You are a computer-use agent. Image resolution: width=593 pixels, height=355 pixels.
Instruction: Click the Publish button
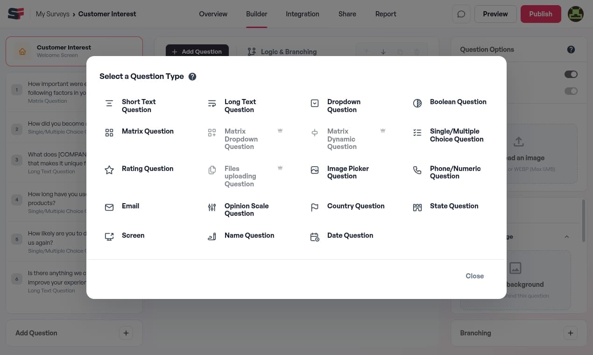[x=541, y=14]
